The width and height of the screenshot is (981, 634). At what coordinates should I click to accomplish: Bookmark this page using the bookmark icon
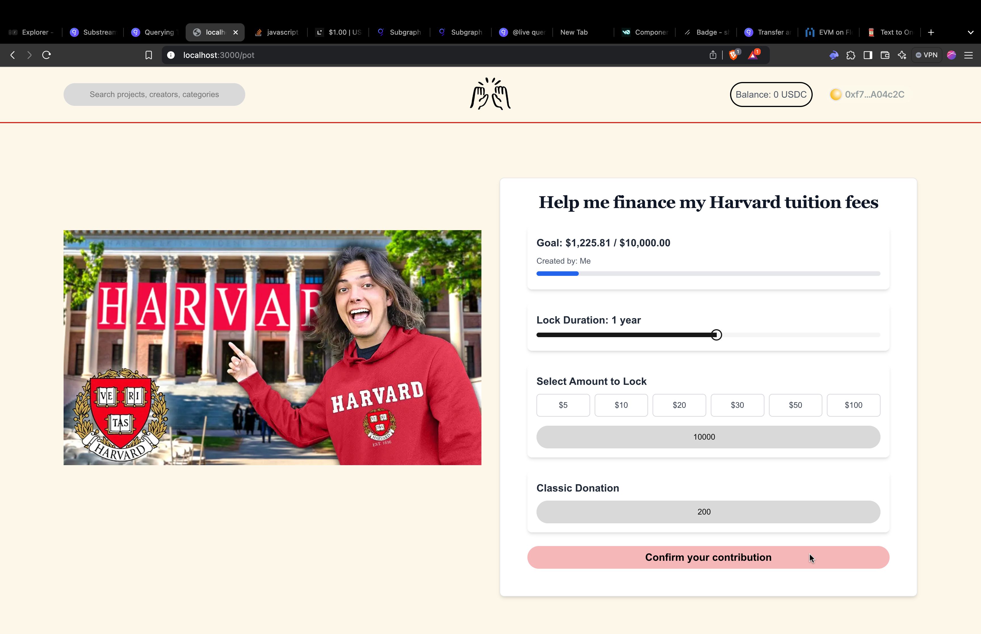(149, 55)
